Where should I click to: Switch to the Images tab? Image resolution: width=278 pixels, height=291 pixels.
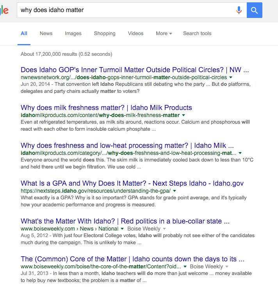(73, 34)
